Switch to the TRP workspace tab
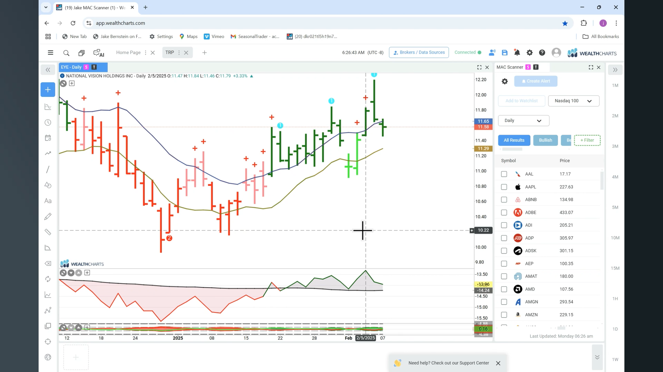The width and height of the screenshot is (663, 372). [170, 53]
